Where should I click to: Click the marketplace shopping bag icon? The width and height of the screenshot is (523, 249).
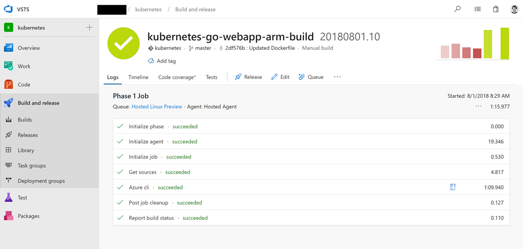coord(495,9)
